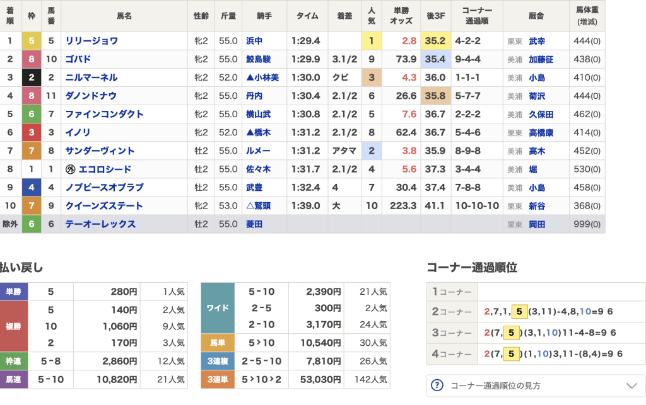
Task: Open horse ニルマーネル link
Action: click(x=91, y=77)
